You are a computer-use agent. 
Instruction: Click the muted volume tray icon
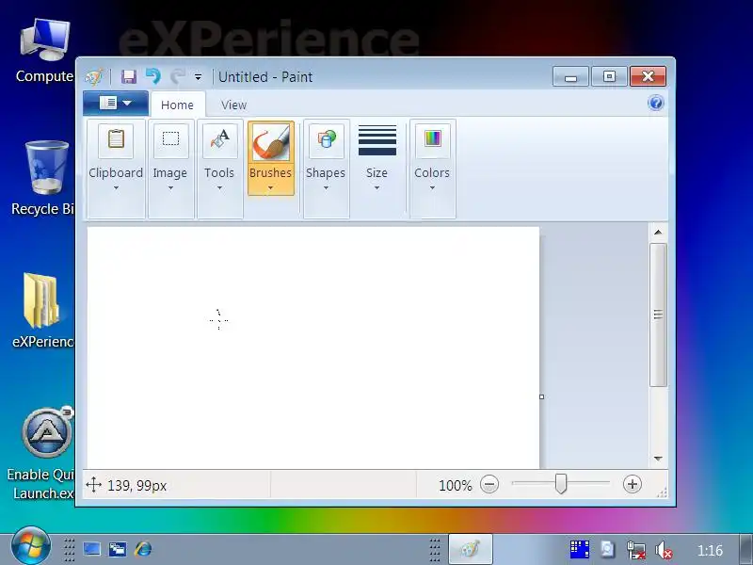[x=664, y=550]
